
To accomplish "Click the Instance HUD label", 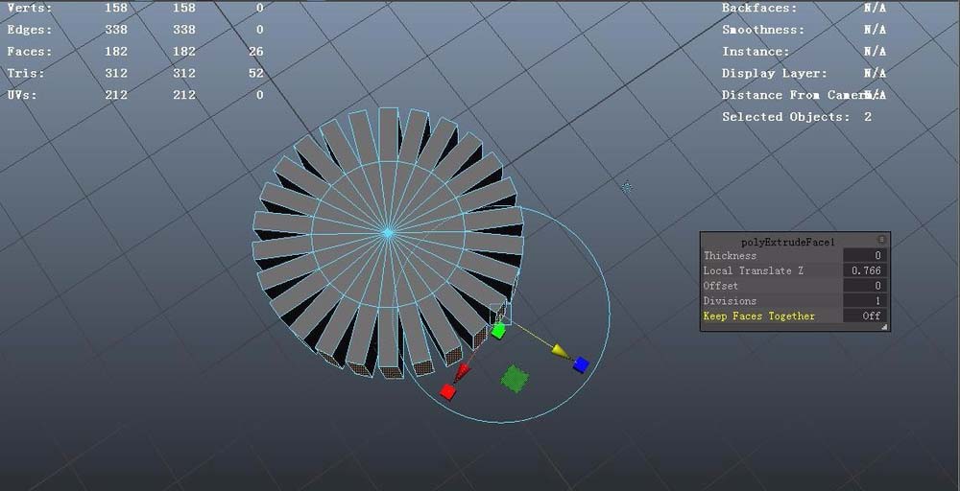I will pos(756,52).
